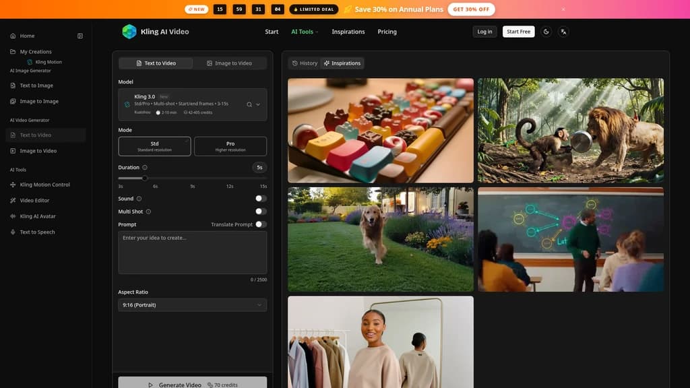
Task: Open the Aspect Ratio 9:16 dropdown
Action: 192,305
